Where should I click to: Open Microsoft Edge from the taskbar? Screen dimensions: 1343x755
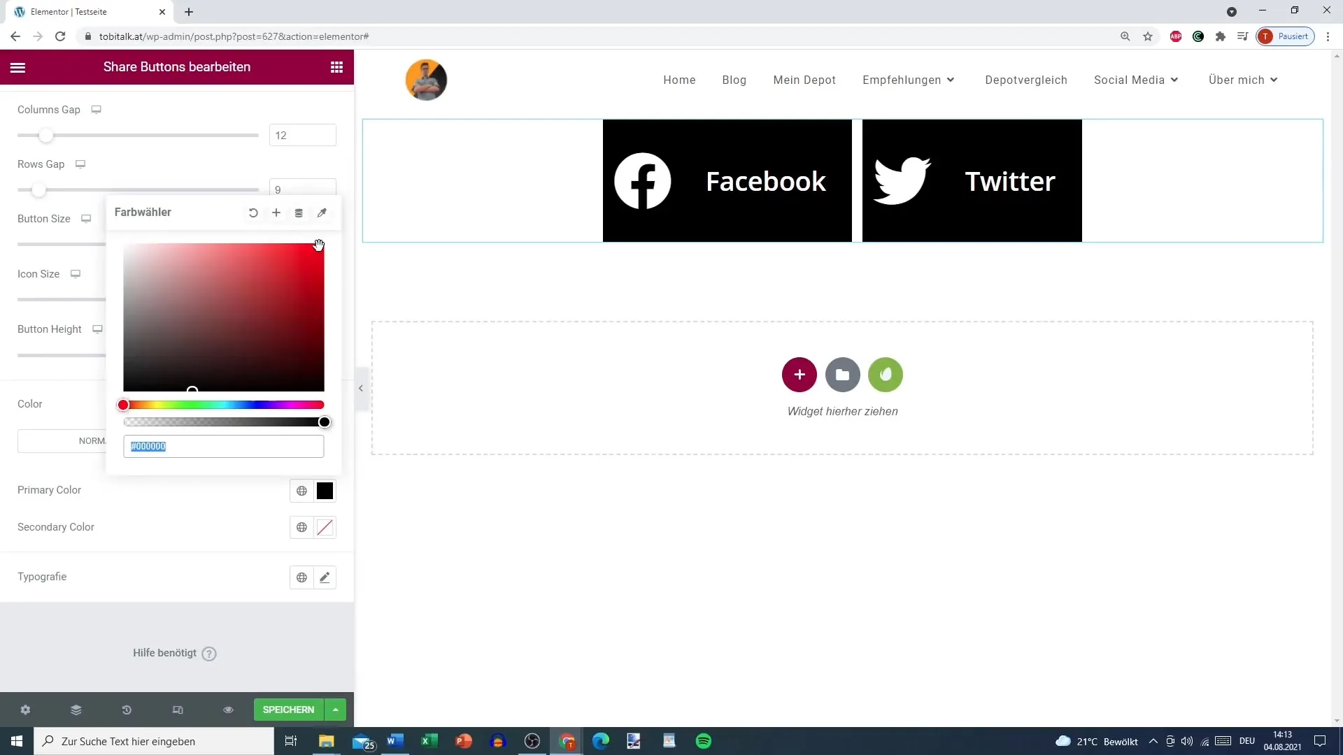601,741
